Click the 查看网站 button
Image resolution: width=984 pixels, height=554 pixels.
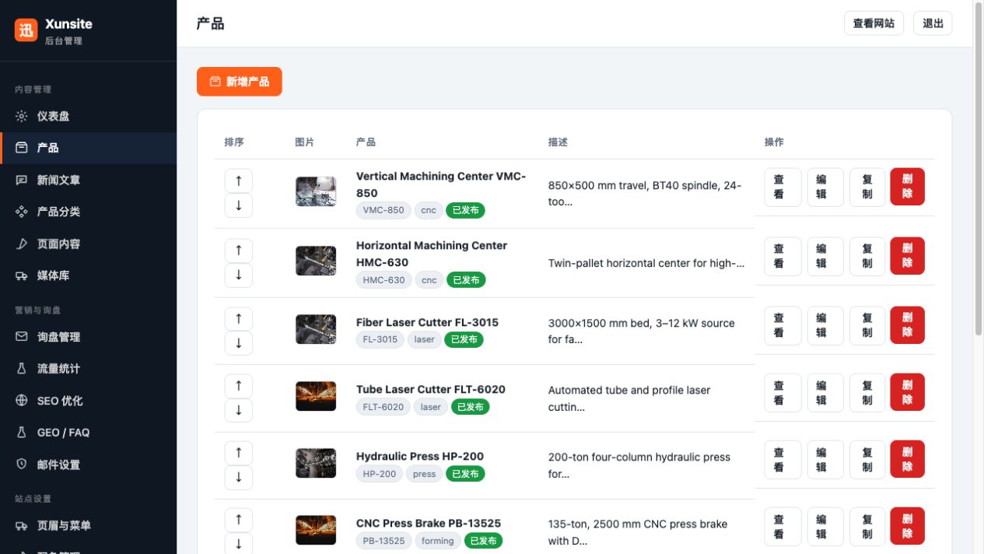coord(874,23)
